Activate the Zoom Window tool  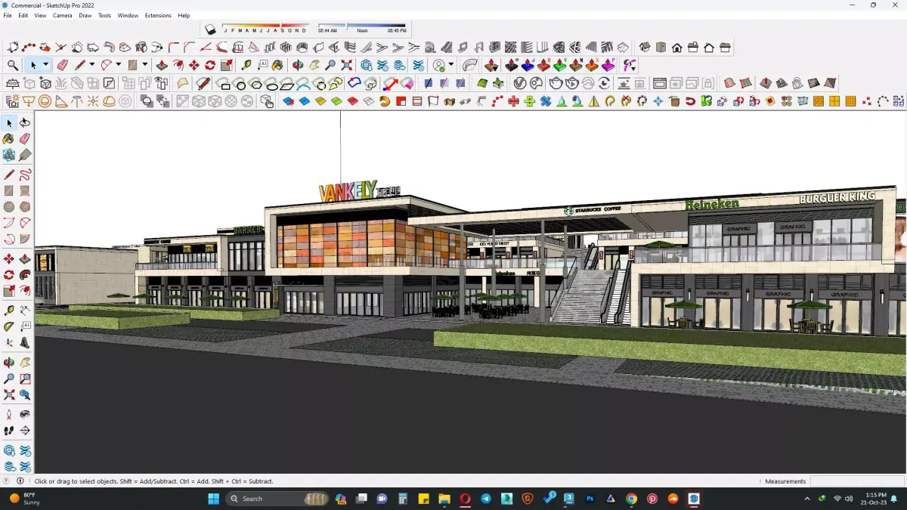25,379
